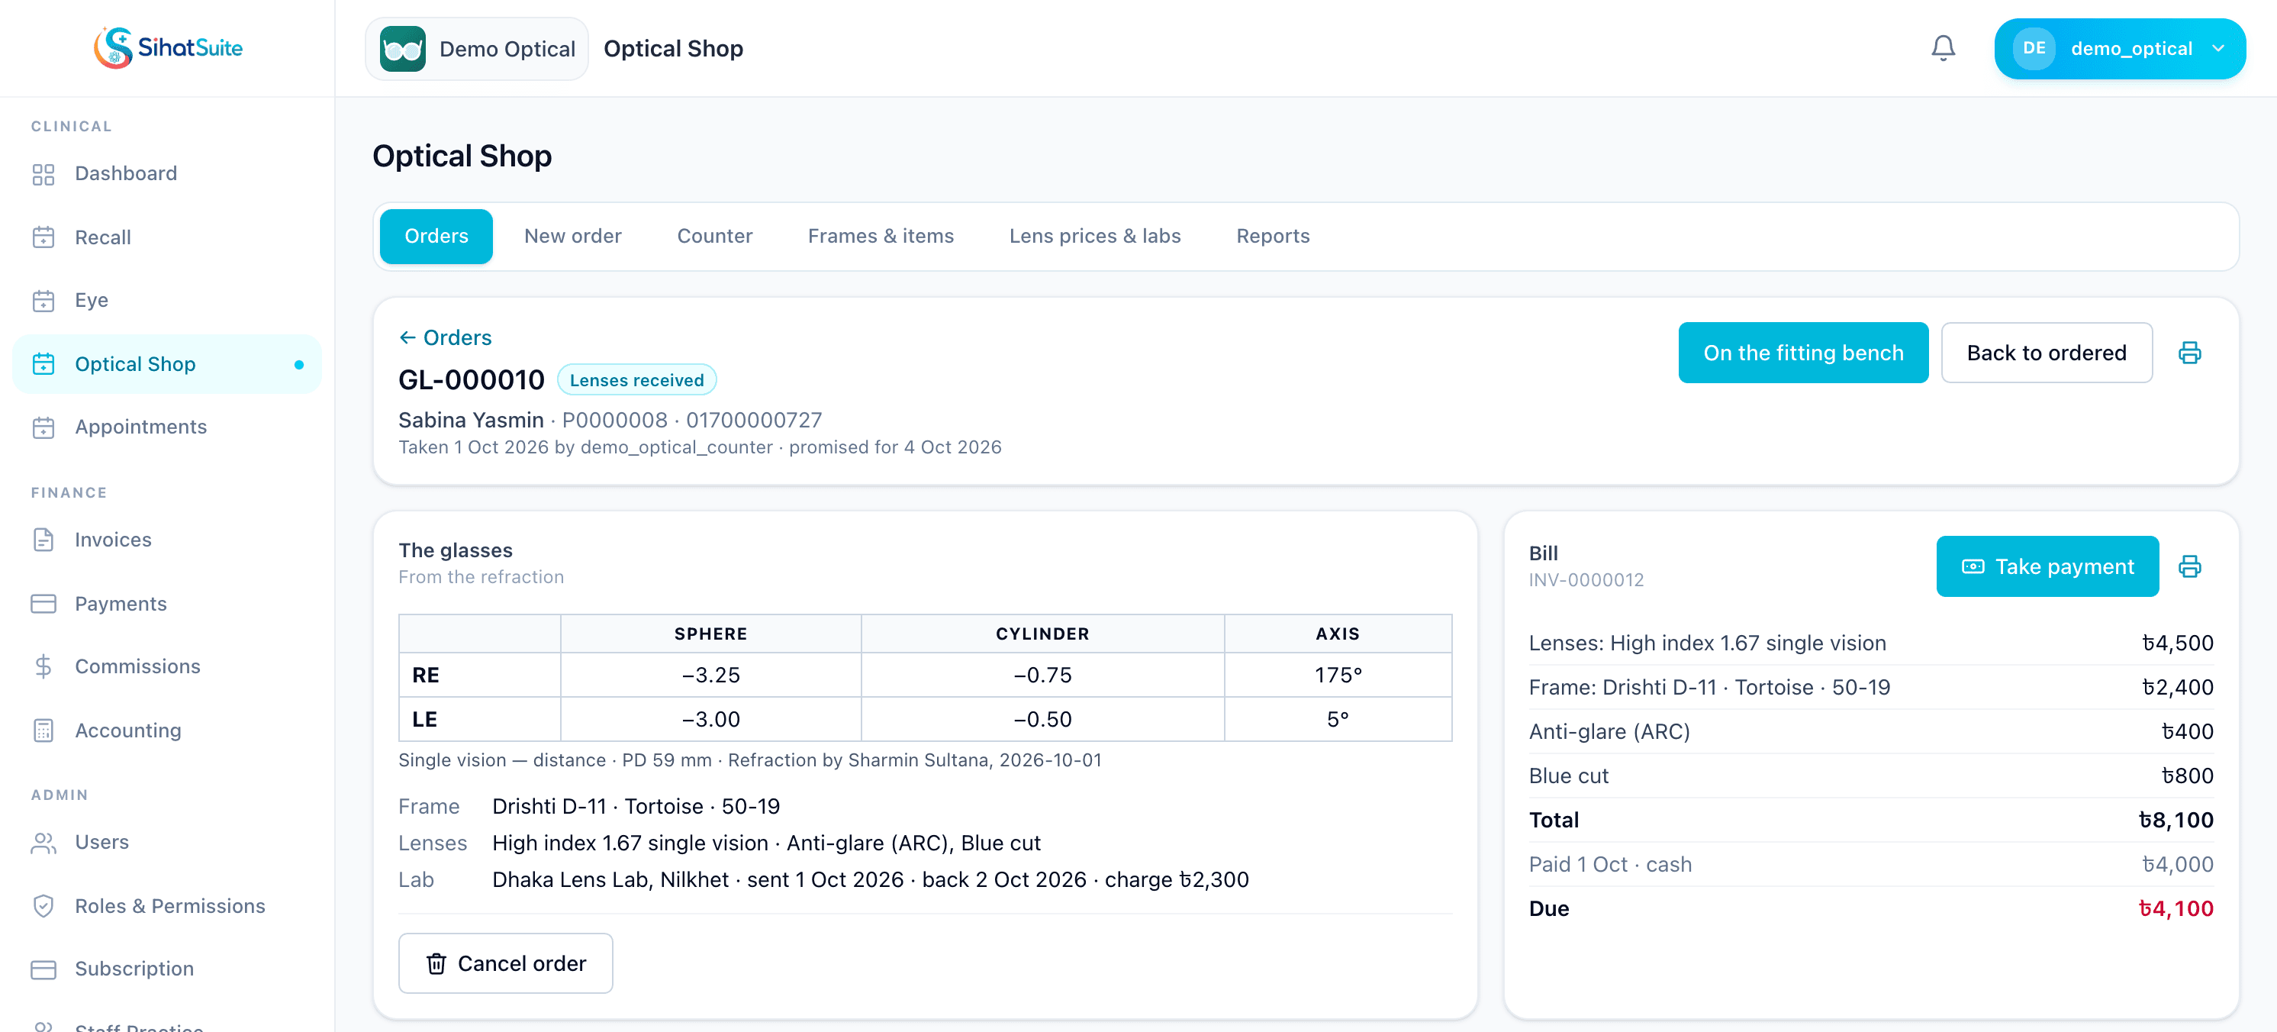This screenshot has width=2277, height=1032.
Task: Click the Demo Optical clinic switcher
Action: 476,49
